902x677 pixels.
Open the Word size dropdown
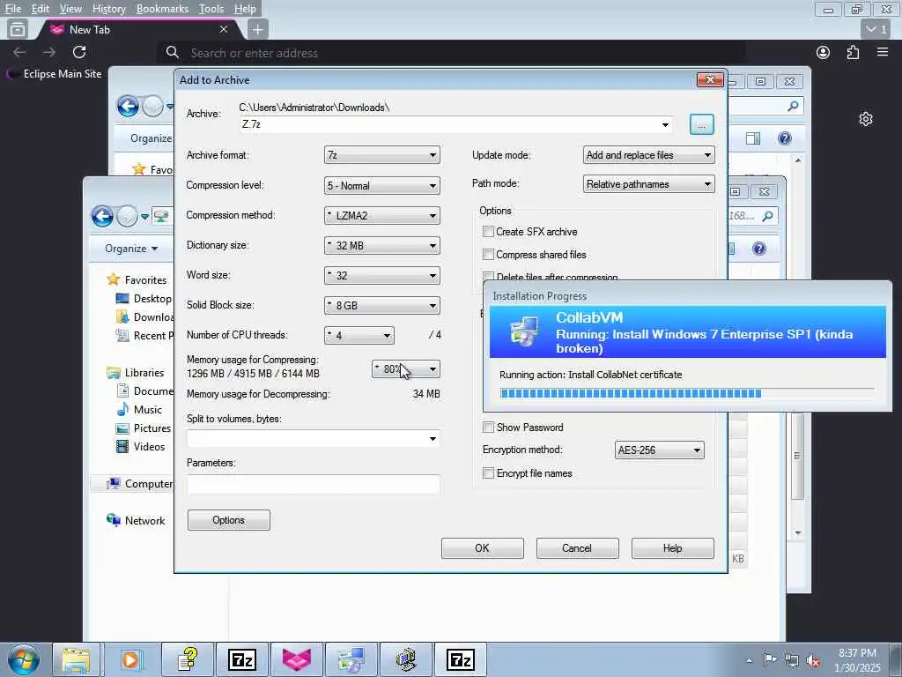click(382, 275)
